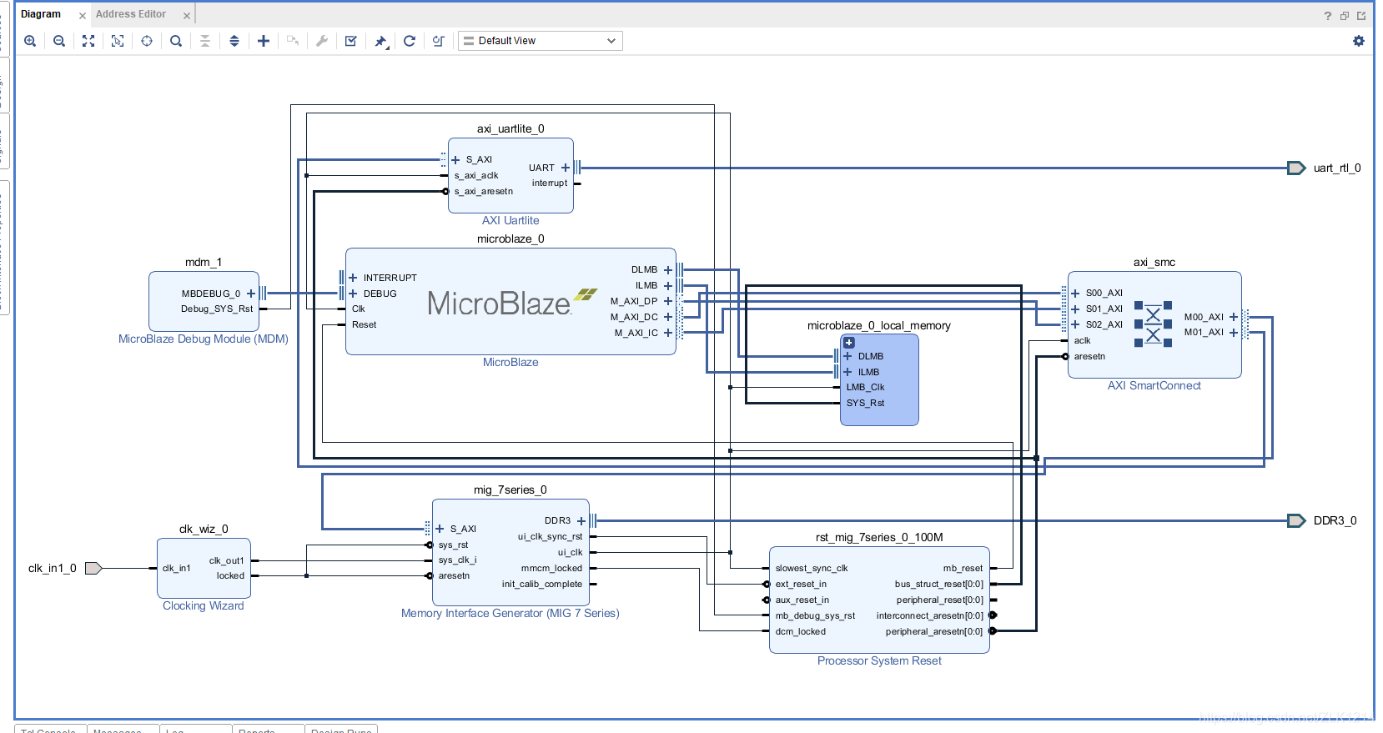
Task: Select the MicroBlaze logo block
Action: 512,303
